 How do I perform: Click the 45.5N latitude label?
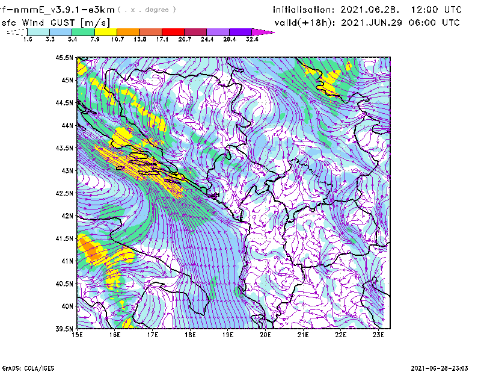pos(64,57)
